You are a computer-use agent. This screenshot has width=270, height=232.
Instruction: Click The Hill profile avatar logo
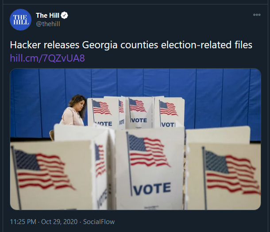pyautogui.click(x=21, y=19)
